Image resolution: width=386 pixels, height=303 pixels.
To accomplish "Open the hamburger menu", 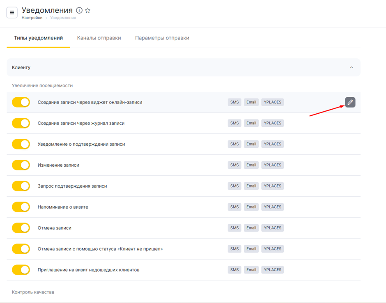I will pos(12,13).
